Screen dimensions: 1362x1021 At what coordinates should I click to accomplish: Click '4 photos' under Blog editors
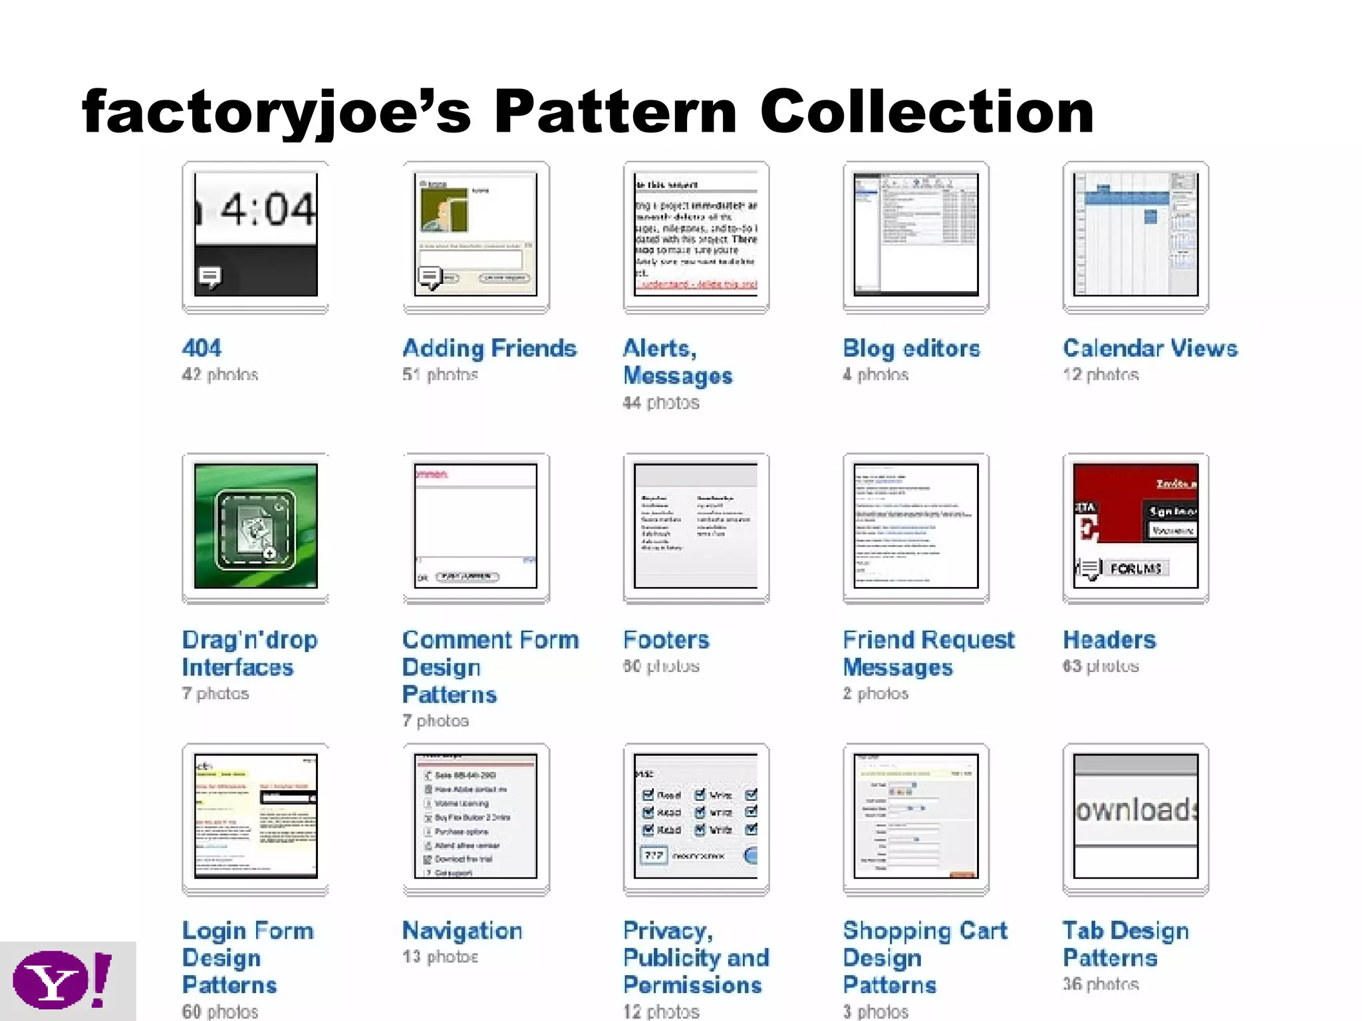875,375
